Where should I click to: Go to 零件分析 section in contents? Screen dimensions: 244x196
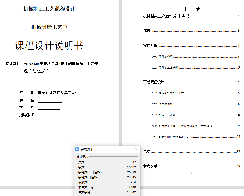pos(150,45)
